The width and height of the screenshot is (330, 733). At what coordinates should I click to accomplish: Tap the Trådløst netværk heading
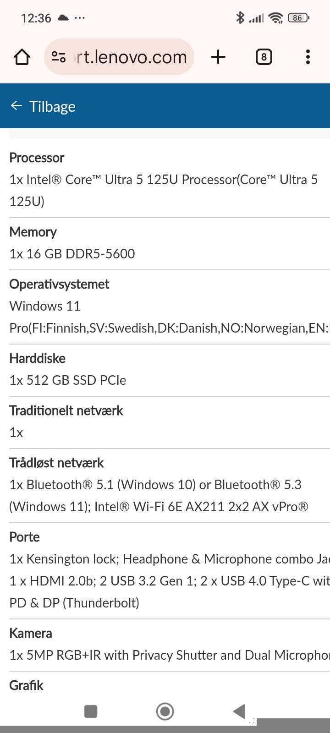click(x=56, y=463)
